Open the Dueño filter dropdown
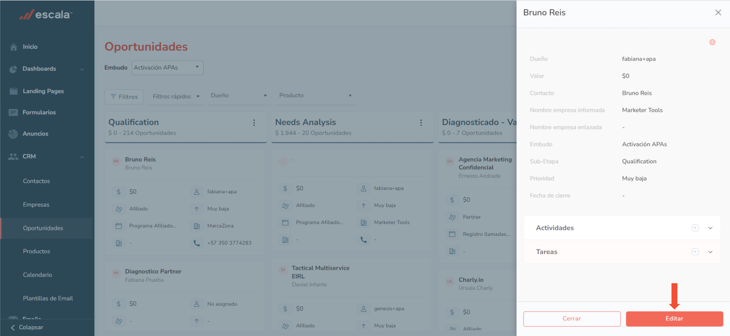The height and width of the screenshot is (336, 730). (239, 96)
